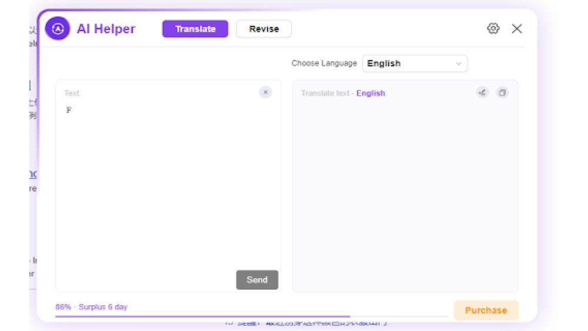Screen dimensions: 588x331
Task: Click the 'Surplus 6 day' status text
Action: pyautogui.click(x=103, y=307)
